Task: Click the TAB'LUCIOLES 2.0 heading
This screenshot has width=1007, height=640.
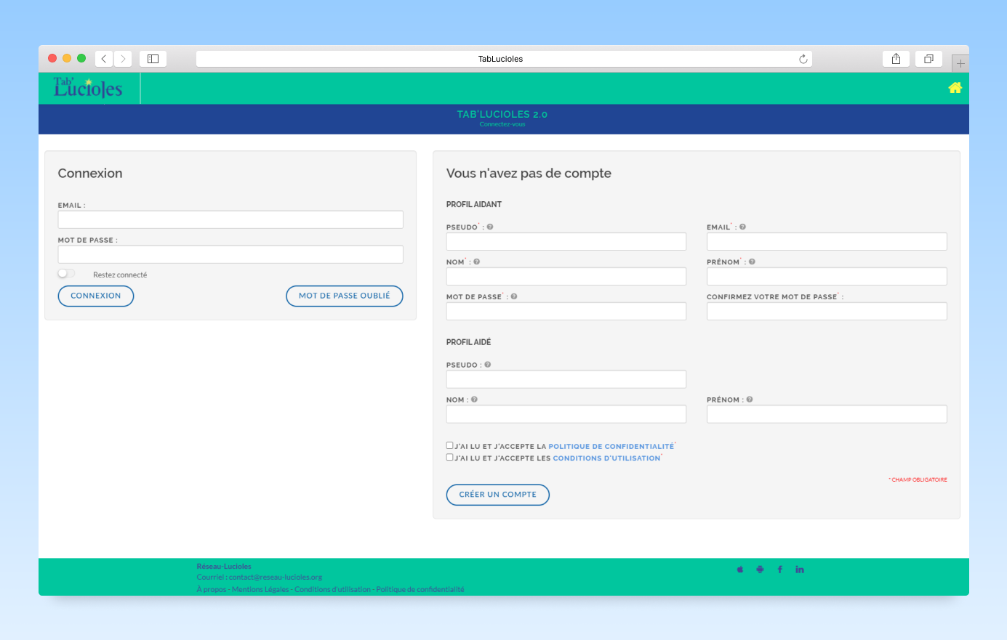Action: click(502, 114)
